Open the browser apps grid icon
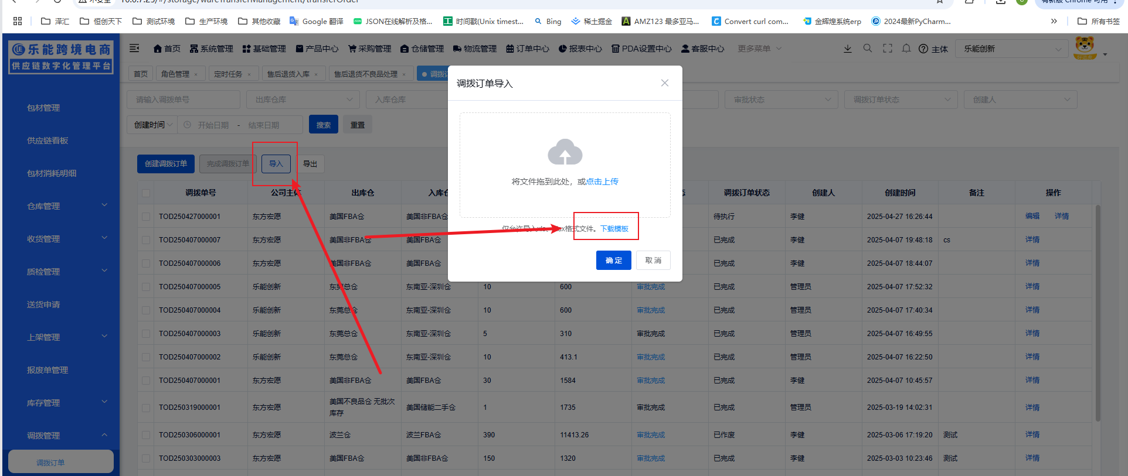This screenshot has height=476, width=1128. 18,21
